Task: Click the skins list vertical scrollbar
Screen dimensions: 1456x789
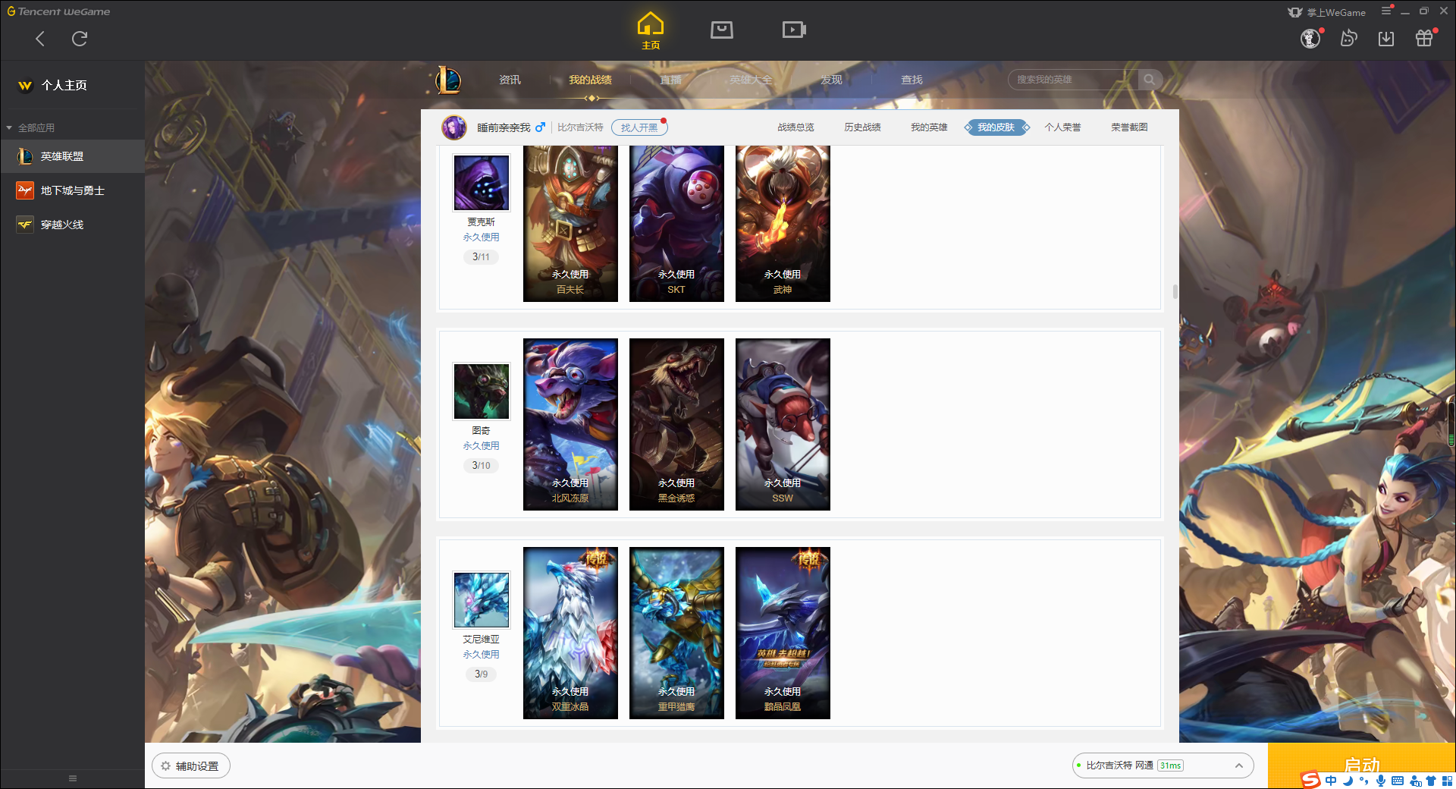Action: pos(1175,291)
